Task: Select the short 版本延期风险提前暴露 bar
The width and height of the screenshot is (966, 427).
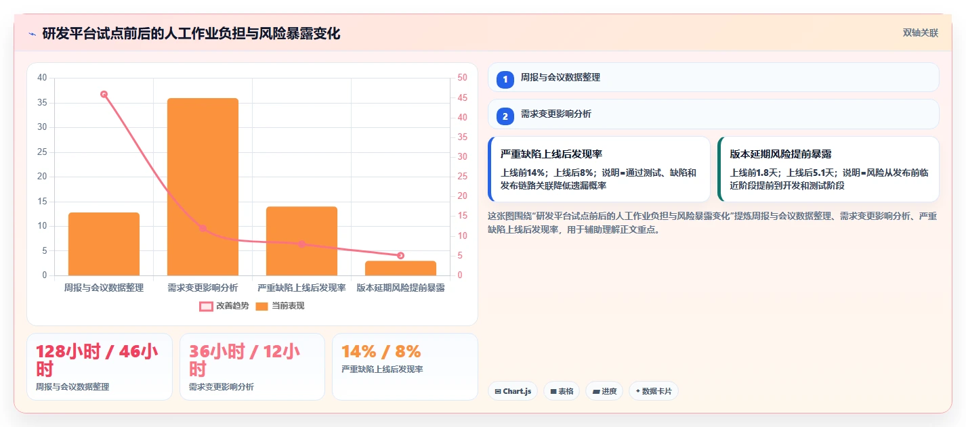Action: click(x=400, y=268)
